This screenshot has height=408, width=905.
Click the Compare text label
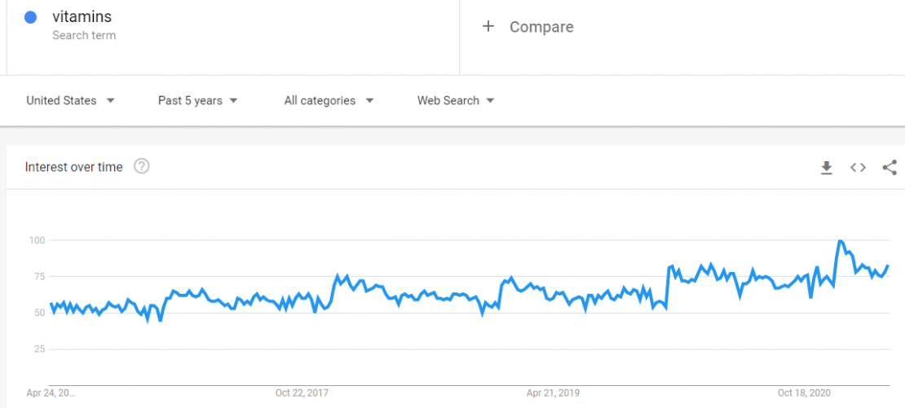pyautogui.click(x=541, y=27)
